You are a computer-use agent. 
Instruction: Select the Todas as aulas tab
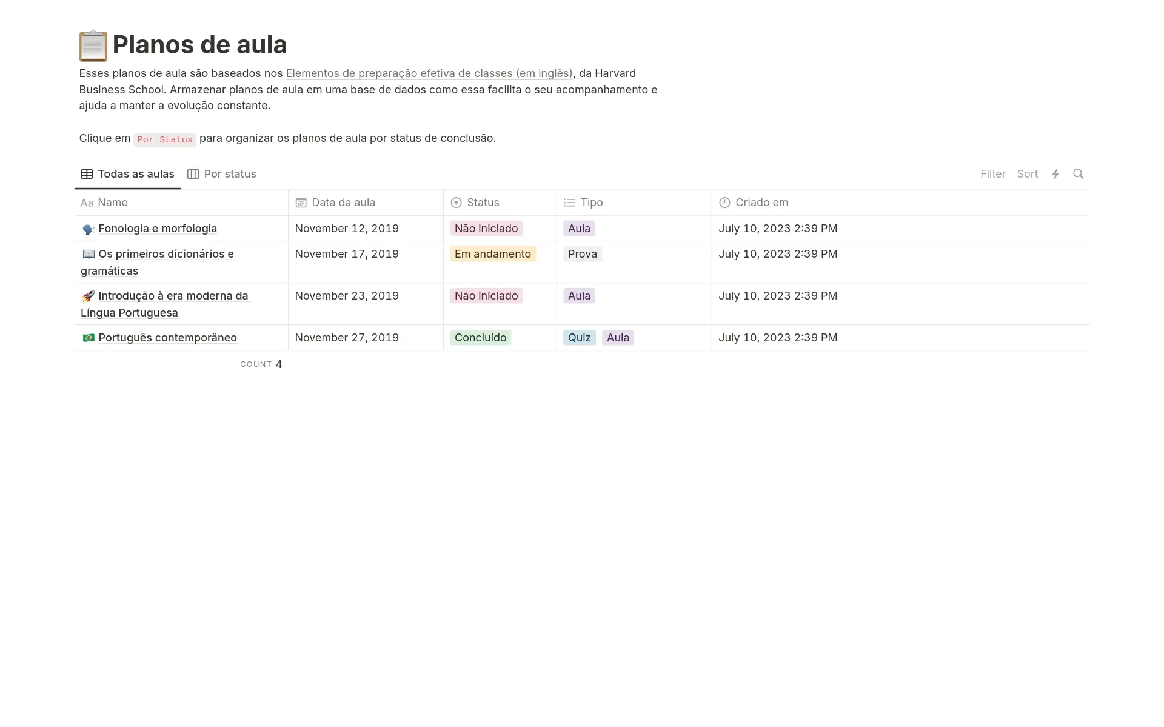(128, 174)
